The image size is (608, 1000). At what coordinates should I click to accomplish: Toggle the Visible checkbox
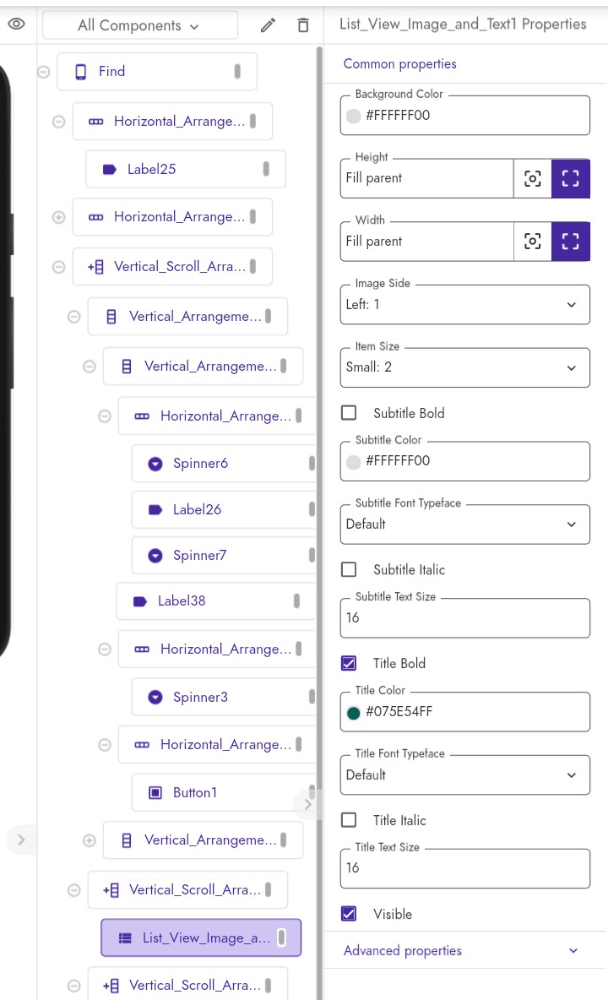coord(349,913)
